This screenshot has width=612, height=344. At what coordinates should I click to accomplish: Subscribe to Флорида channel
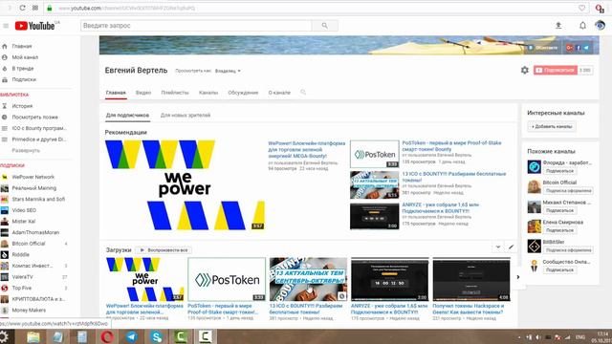pyautogui.click(x=559, y=171)
